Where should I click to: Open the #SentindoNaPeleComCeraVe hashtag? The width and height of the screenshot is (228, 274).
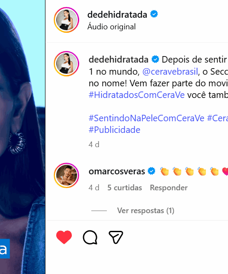click(x=146, y=118)
